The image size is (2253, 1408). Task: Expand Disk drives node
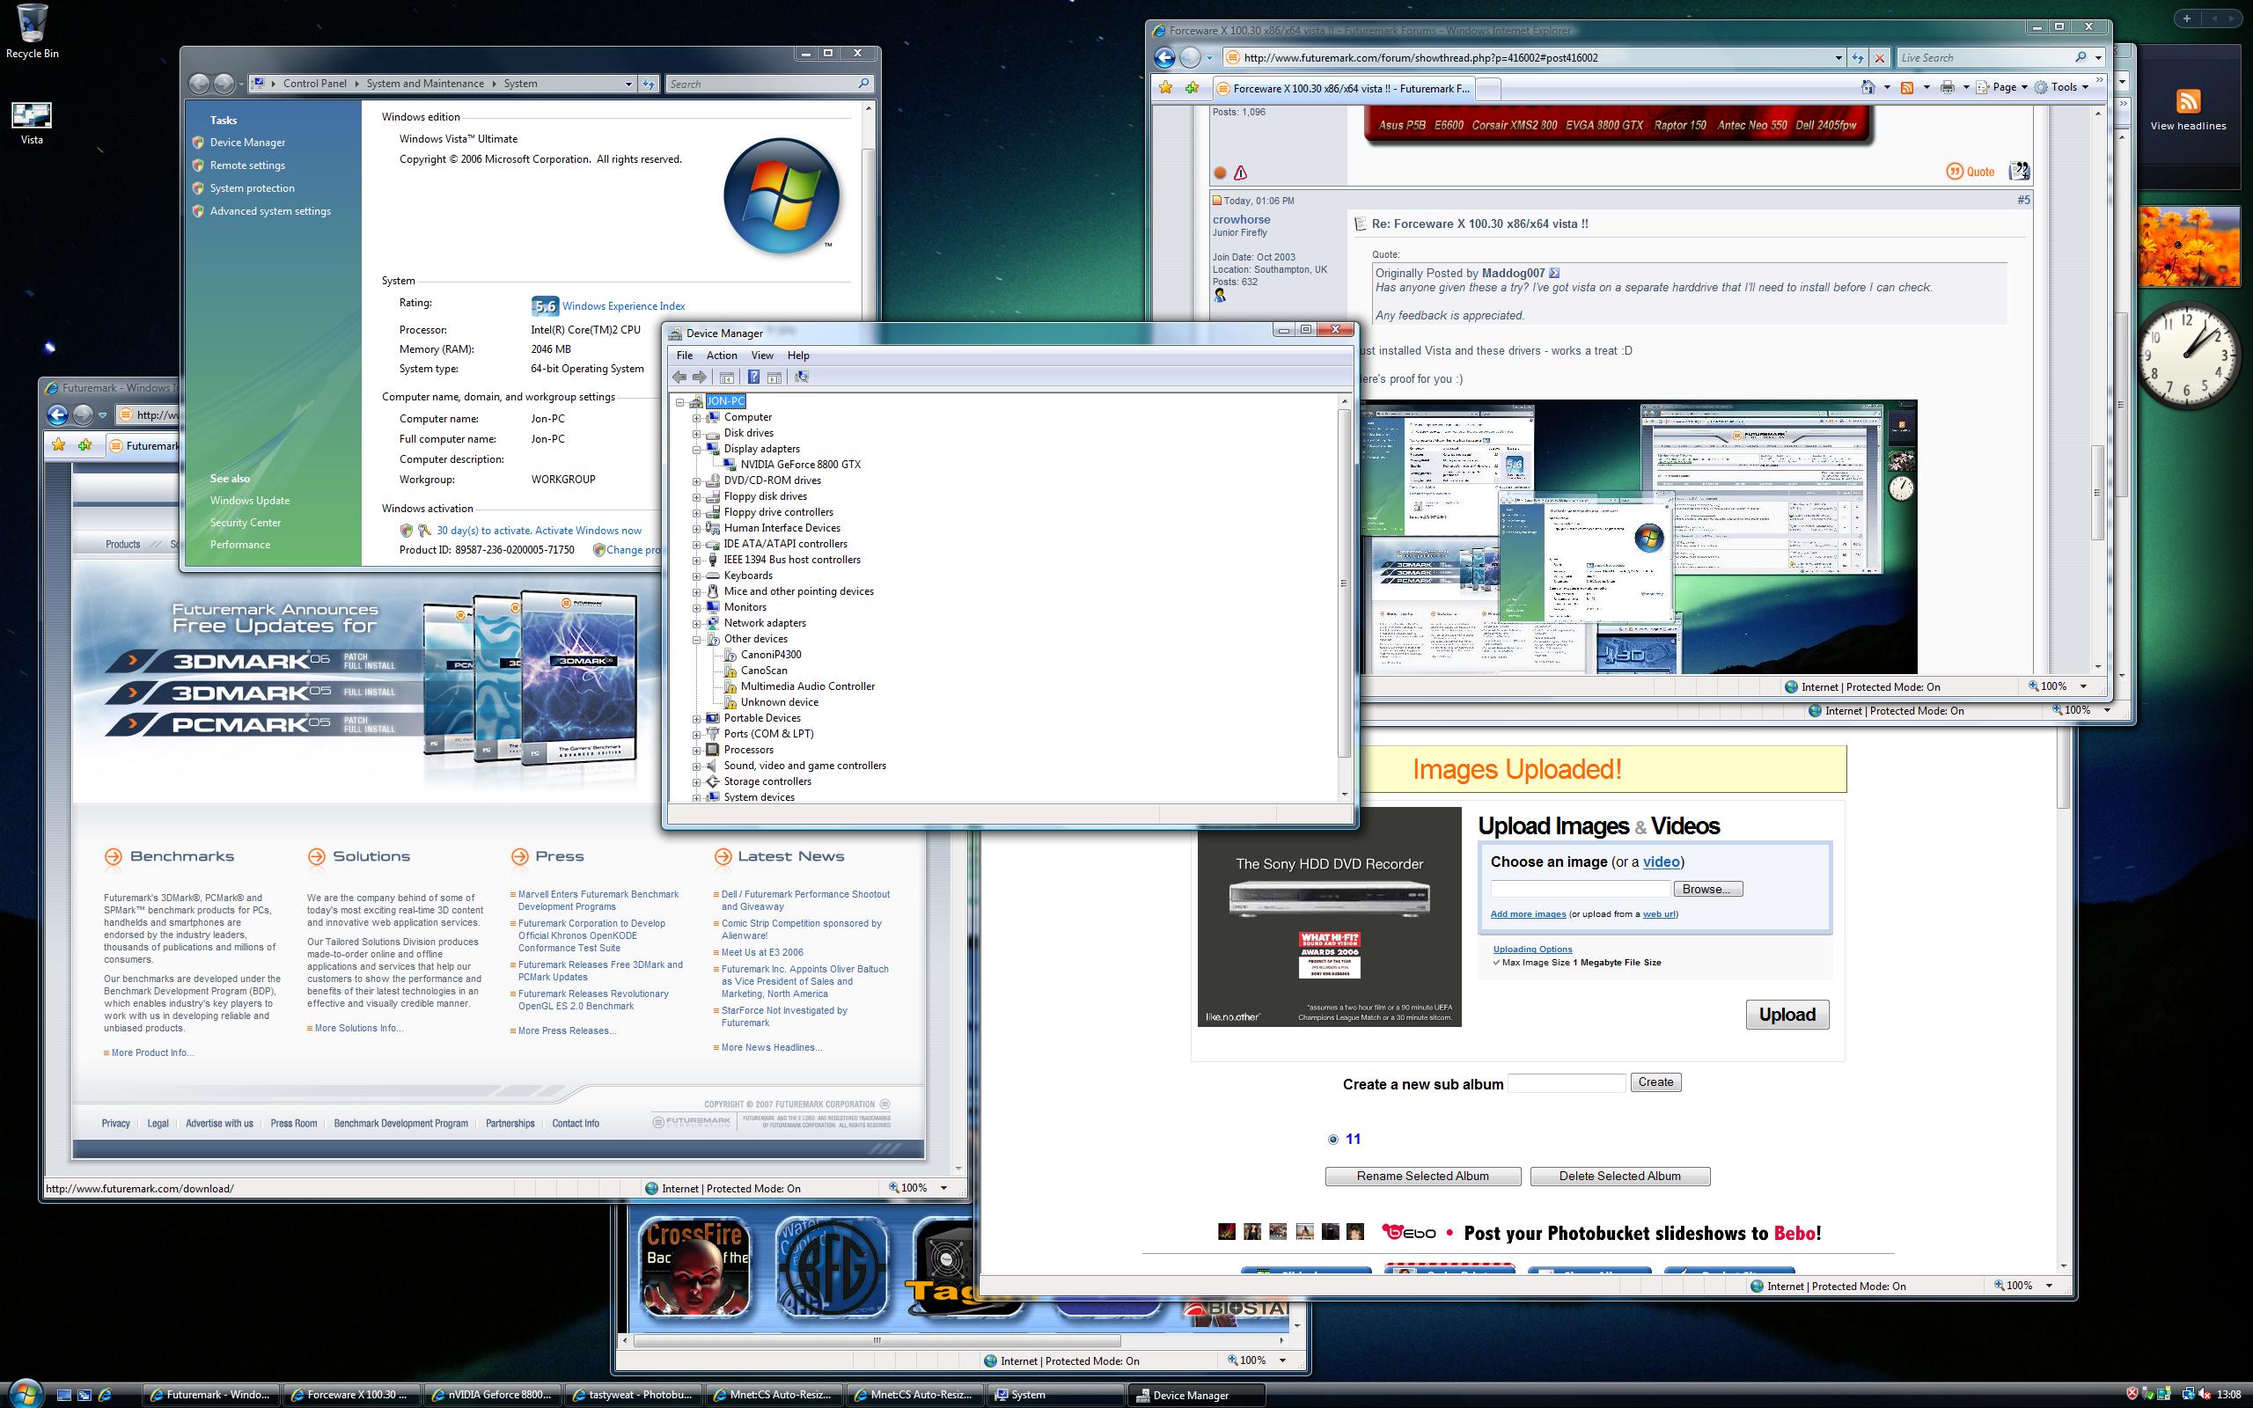point(696,433)
